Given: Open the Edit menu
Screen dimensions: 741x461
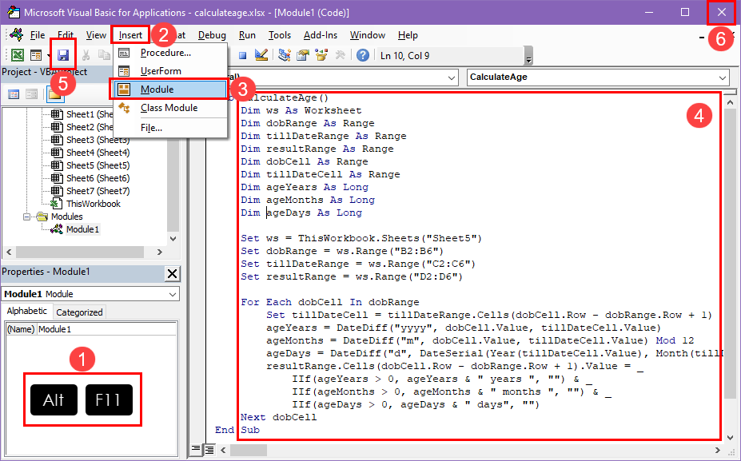Looking at the screenshot, I should tap(66, 35).
